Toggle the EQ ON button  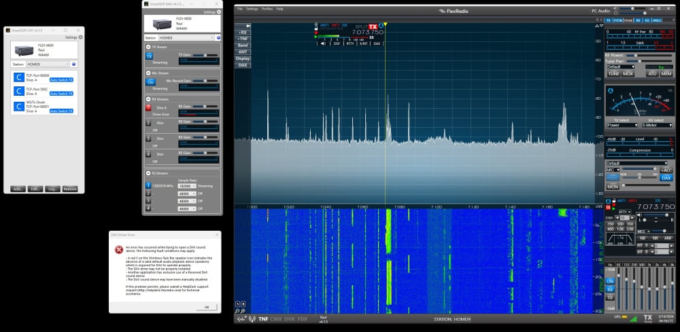pyautogui.click(x=610, y=281)
